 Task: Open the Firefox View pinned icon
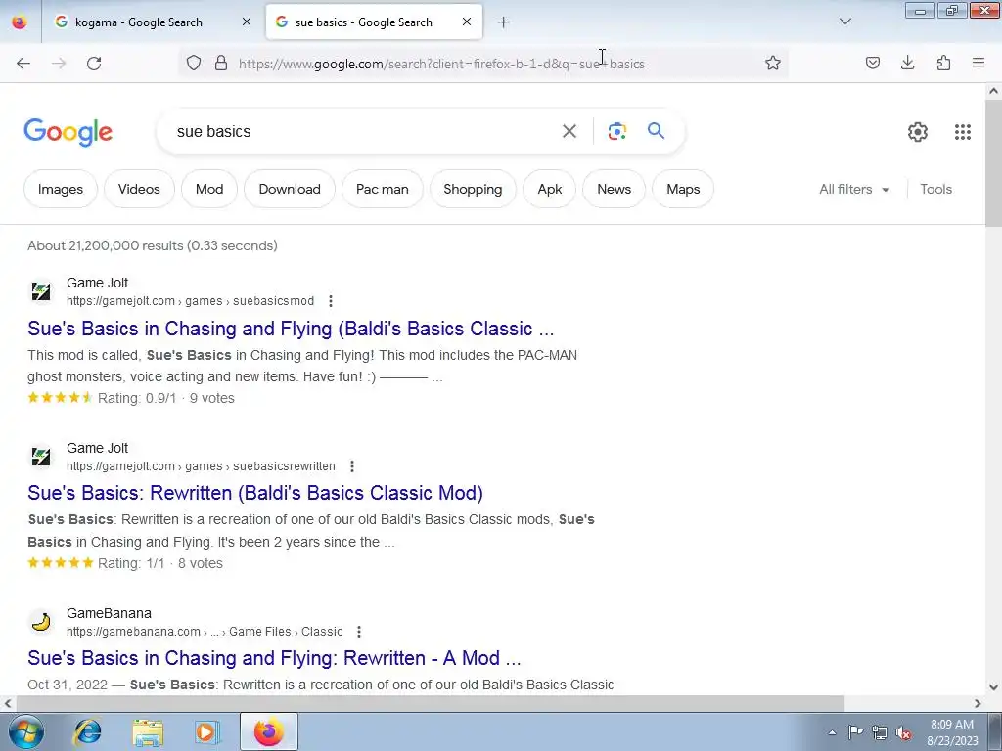(x=20, y=22)
